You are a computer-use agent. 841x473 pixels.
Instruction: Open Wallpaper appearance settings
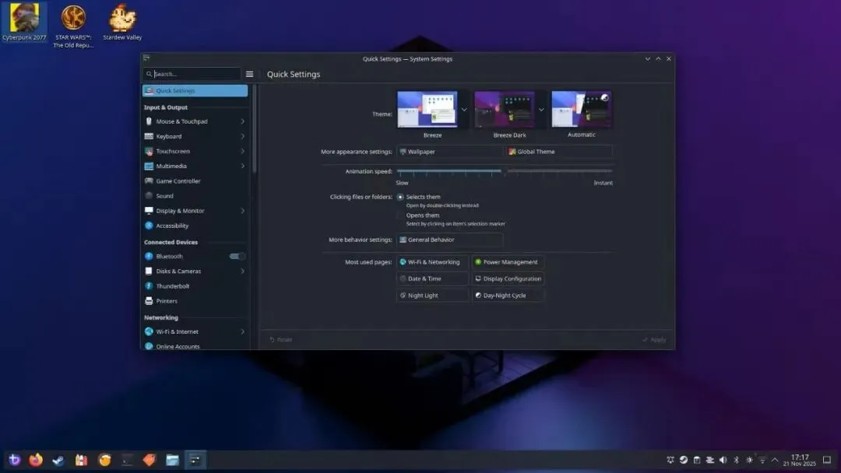(449, 152)
